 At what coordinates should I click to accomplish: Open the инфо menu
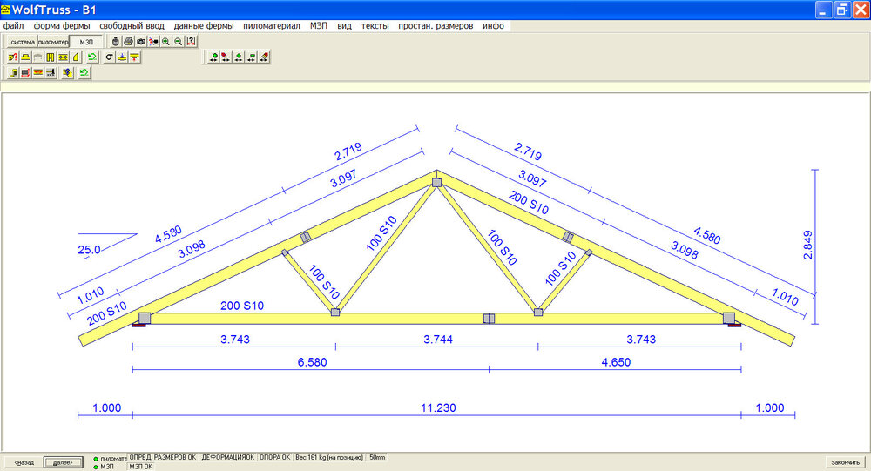494,26
